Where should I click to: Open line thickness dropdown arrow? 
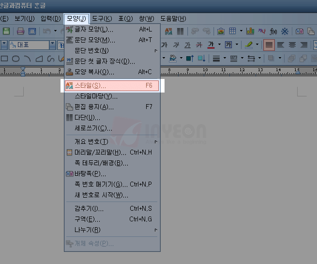(225, 58)
